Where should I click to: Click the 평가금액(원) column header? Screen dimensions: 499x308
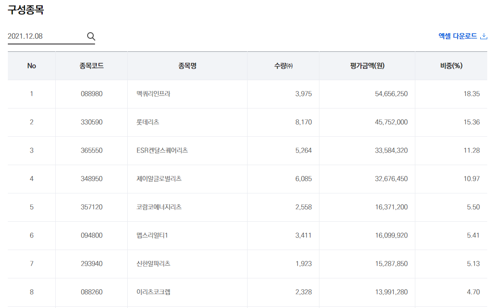[x=367, y=66]
